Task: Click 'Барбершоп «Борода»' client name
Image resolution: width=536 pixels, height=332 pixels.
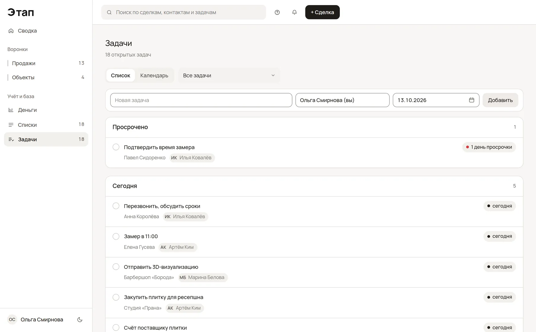Action: 149,278
